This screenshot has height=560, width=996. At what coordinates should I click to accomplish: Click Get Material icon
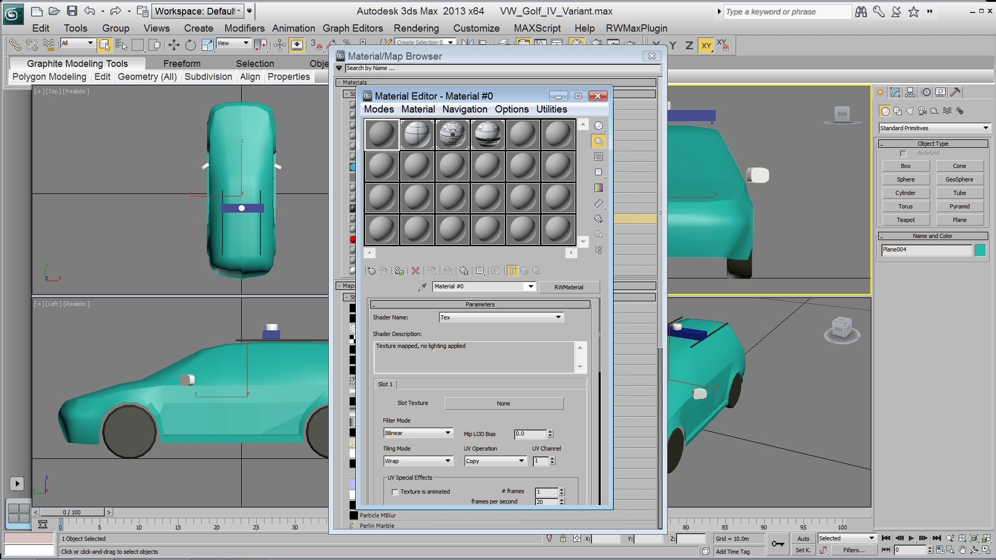[x=371, y=271]
